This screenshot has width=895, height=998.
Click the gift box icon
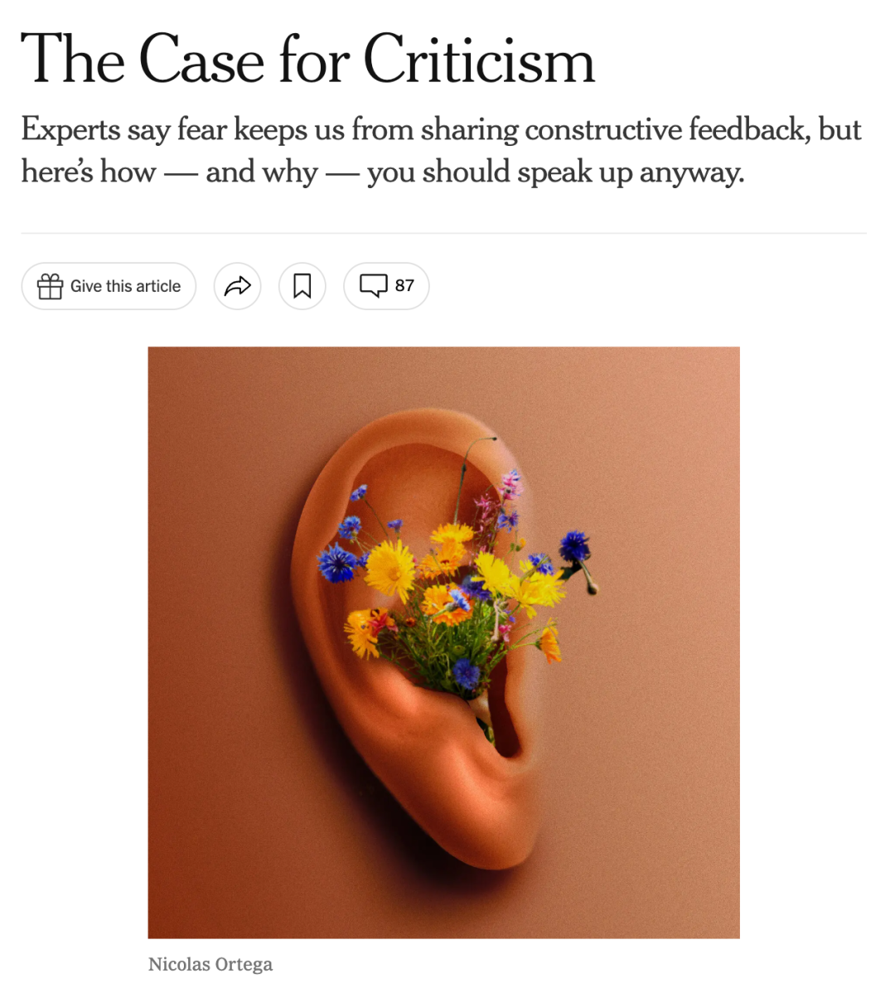tap(50, 286)
